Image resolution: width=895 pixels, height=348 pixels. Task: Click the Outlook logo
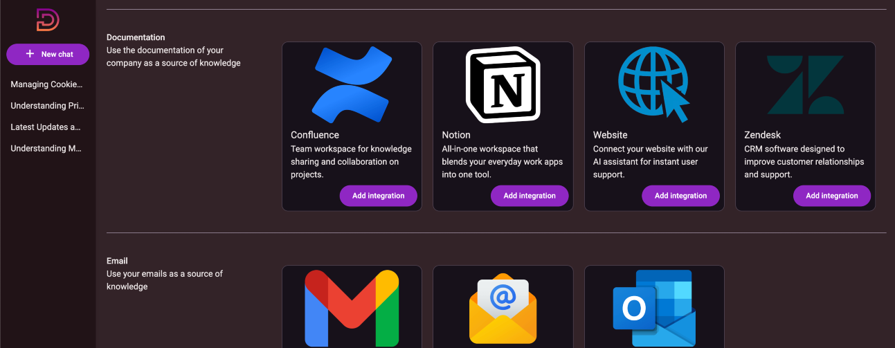[x=654, y=309]
